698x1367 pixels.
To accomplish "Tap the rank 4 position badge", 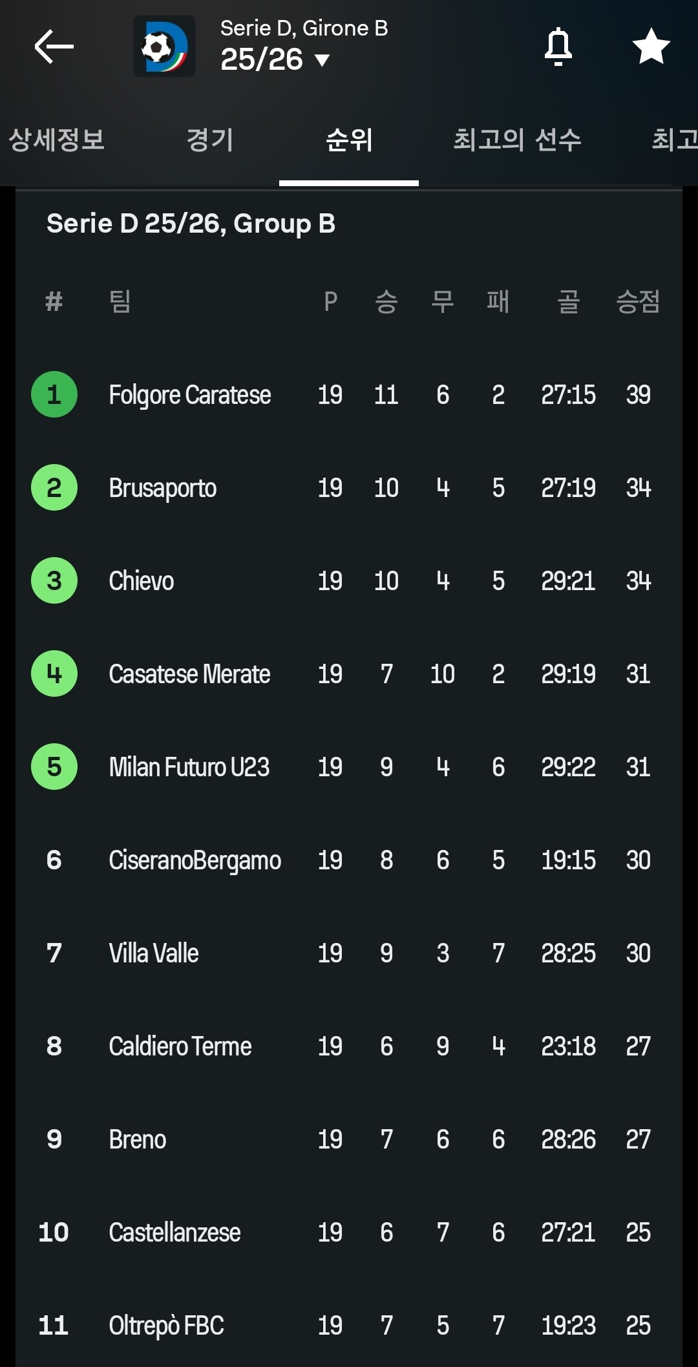I will 54,673.
